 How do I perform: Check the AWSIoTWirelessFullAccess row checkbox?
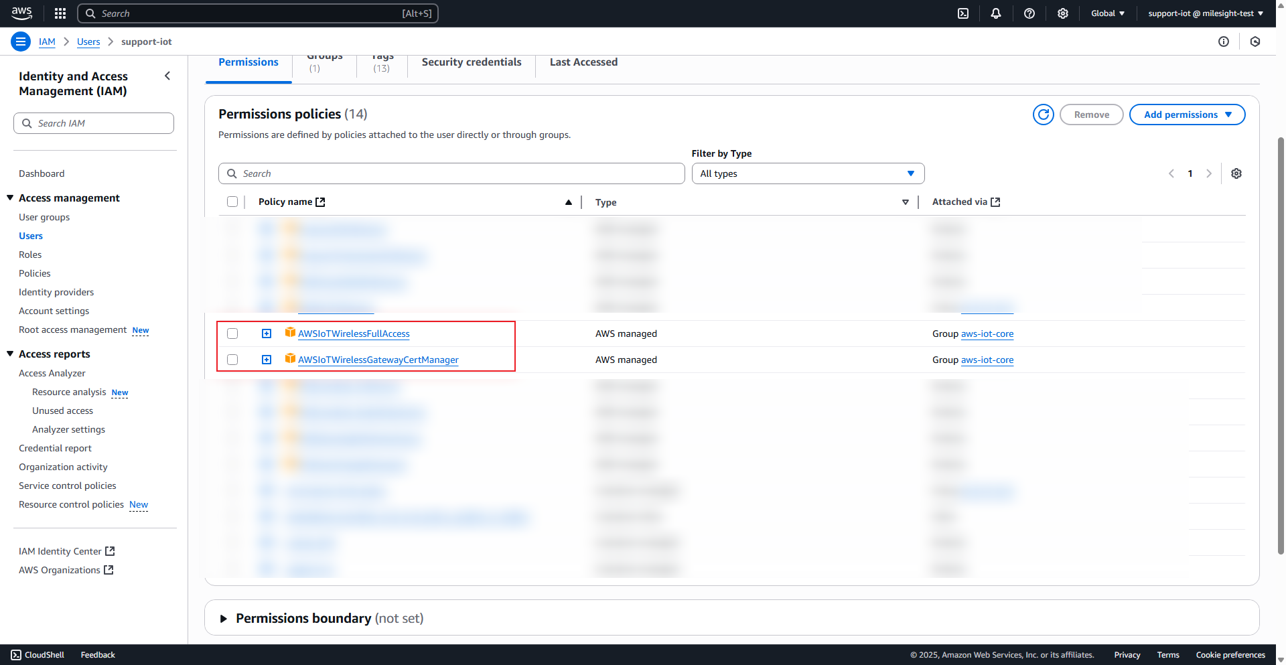click(x=232, y=334)
